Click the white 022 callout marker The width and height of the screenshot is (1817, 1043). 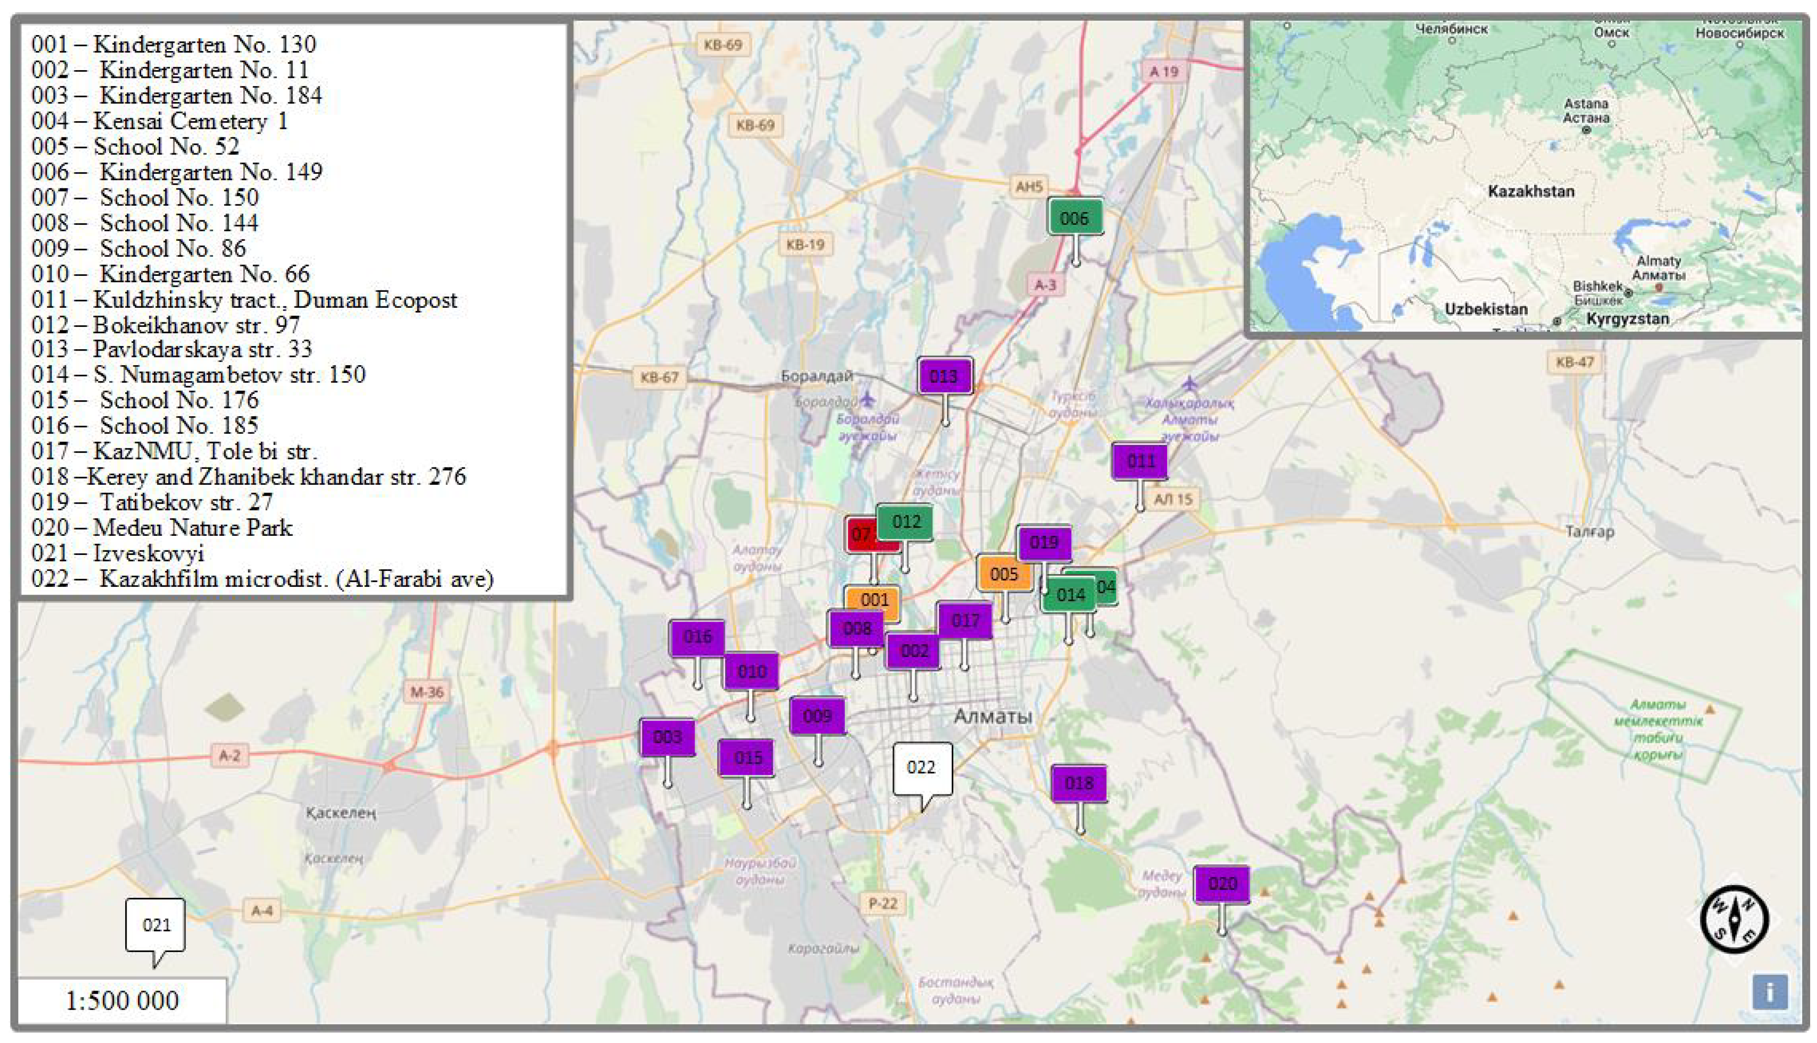point(921,768)
